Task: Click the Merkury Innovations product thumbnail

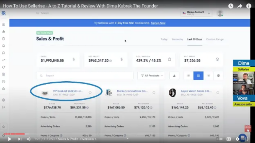Action: (109, 92)
